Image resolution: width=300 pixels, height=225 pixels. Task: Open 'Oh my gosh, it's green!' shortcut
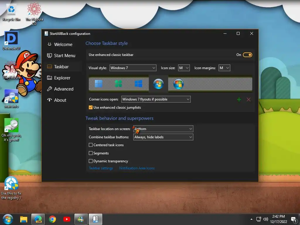coord(11,130)
